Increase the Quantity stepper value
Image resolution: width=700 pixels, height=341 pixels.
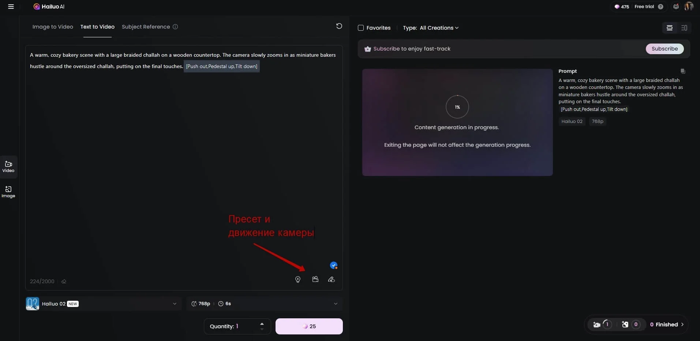pos(262,324)
